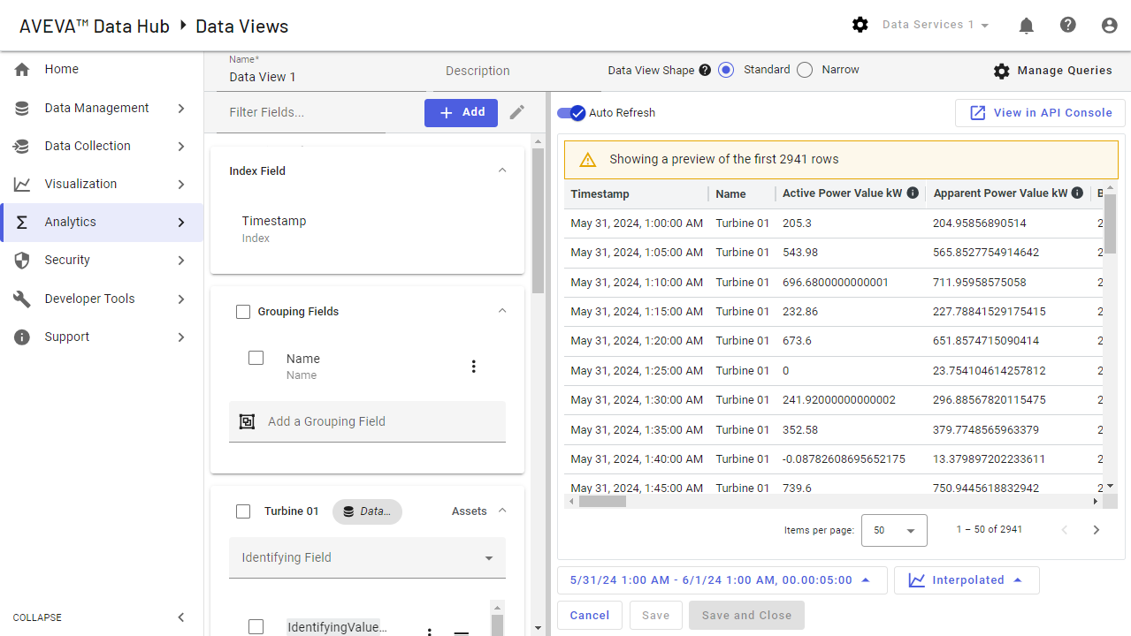Click the pencil edit icon next to Add
This screenshot has width=1131, height=636.
(517, 112)
